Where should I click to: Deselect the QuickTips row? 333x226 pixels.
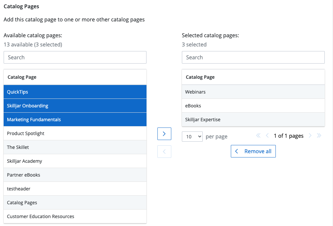coord(75,92)
